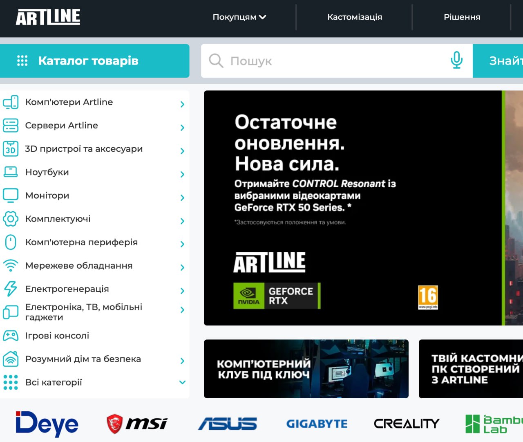Open the Рішення menu item
Viewport: 523px width, 442px height.
coord(462,17)
